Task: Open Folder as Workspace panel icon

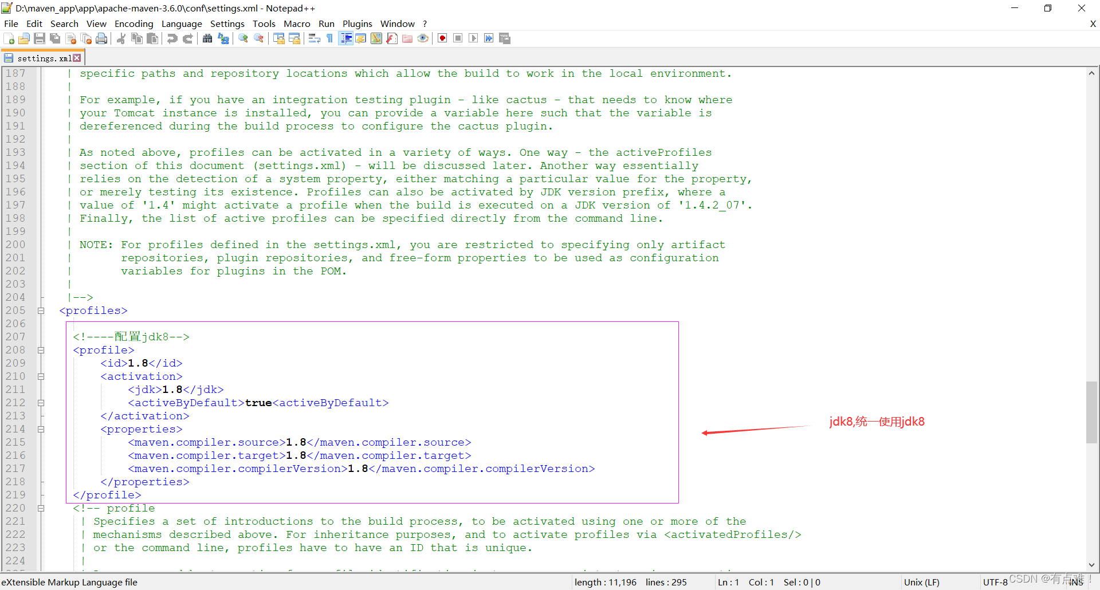Action: [x=407, y=38]
